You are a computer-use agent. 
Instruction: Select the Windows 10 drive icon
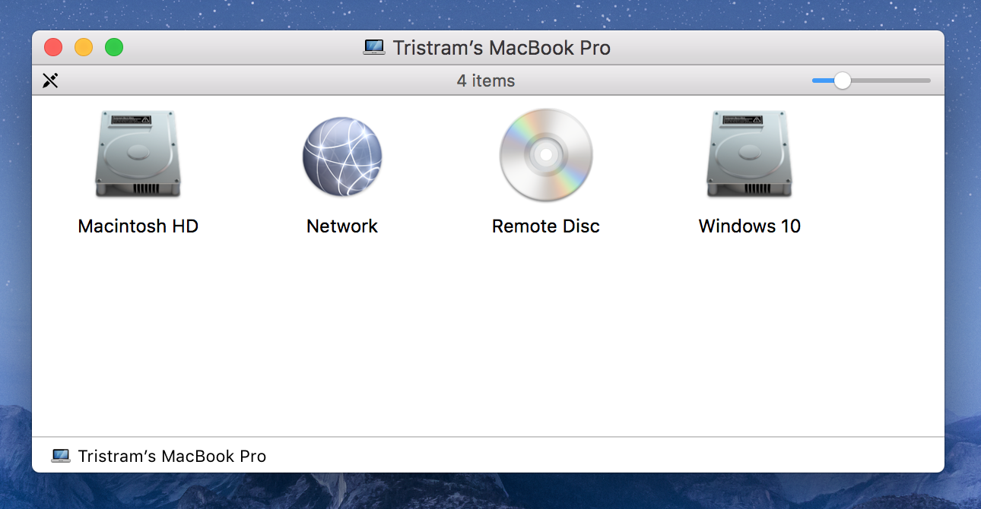pos(750,156)
